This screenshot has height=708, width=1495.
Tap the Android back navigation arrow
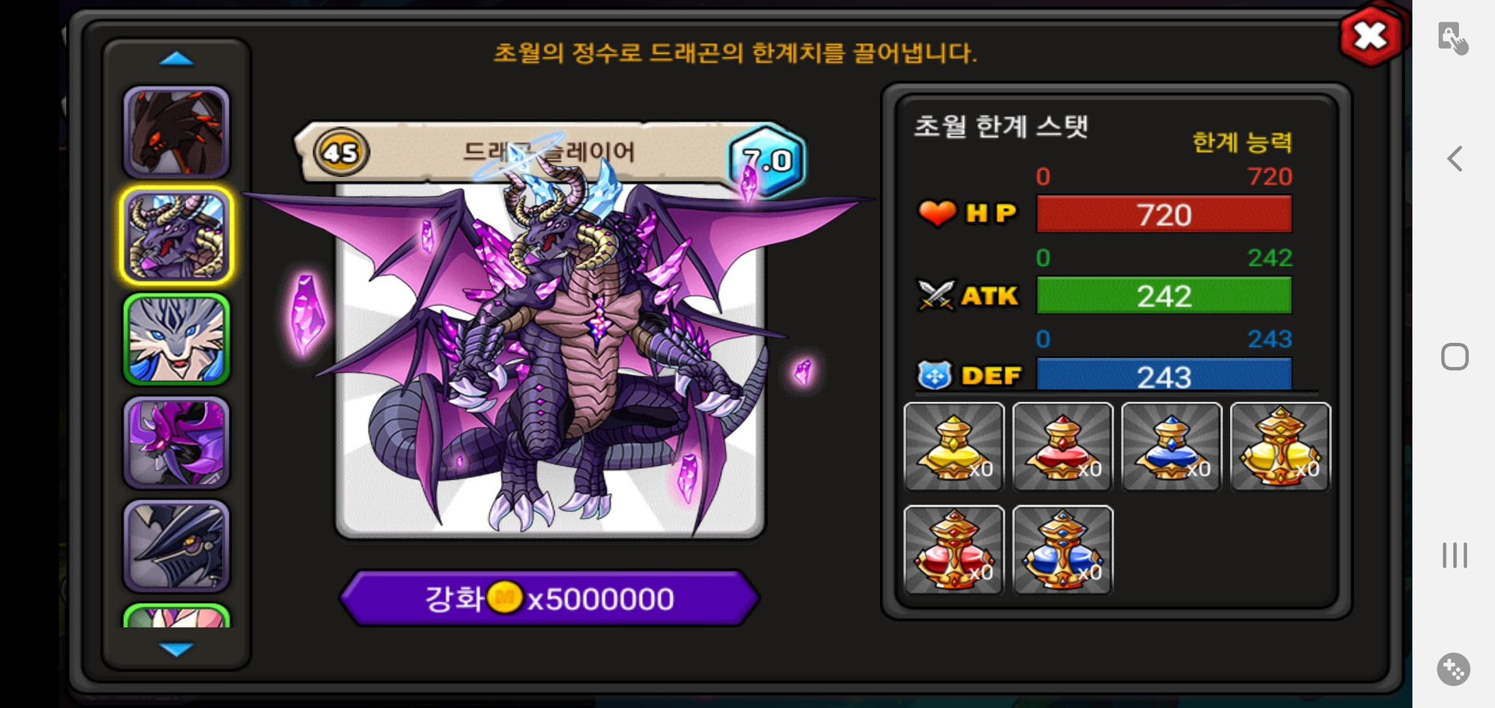coord(1454,159)
